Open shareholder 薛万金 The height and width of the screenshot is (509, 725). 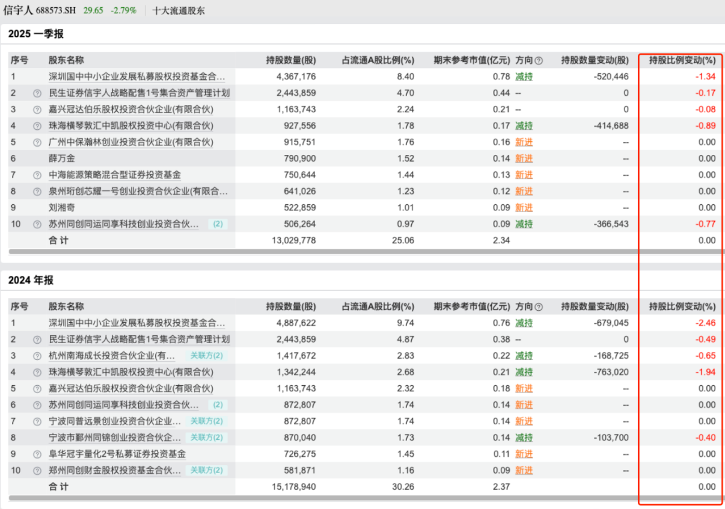[x=62, y=159]
